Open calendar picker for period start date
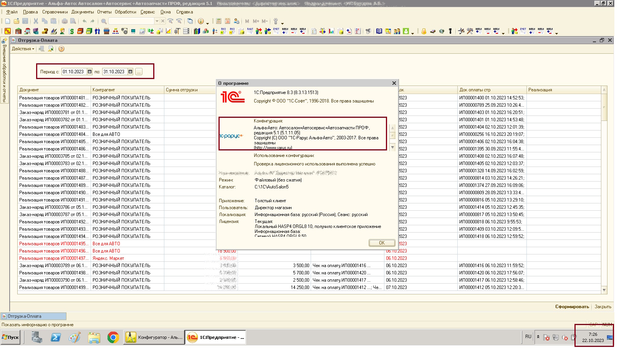619x350 pixels. tap(89, 72)
